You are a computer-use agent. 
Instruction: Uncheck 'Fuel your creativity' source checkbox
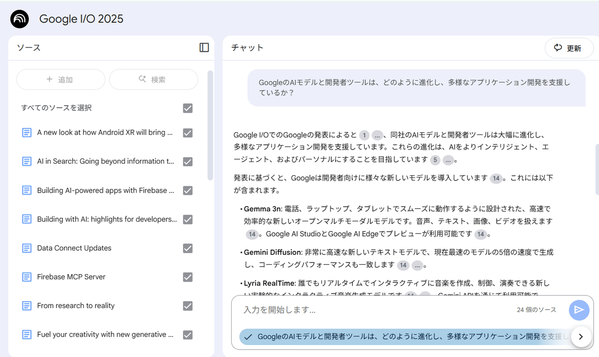tap(188, 335)
